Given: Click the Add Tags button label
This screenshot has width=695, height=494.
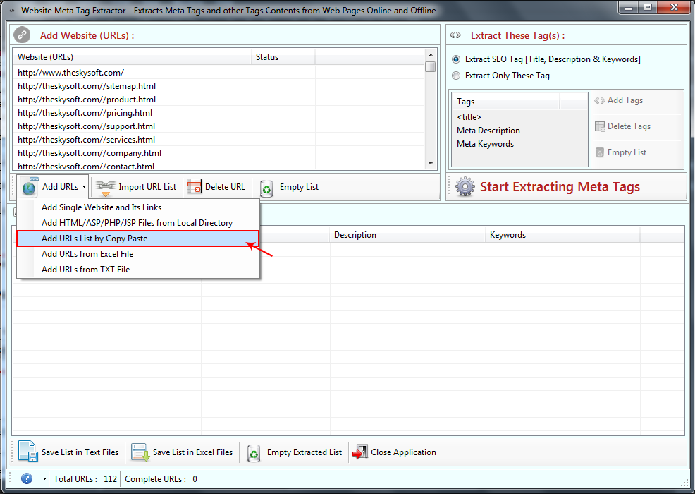Looking at the screenshot, I should pyautogui.click(x=625, y=100).
